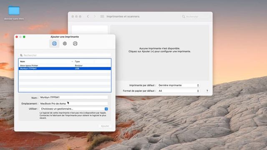The width and height of the screenshot is (267, 150).
Task: Click the search field in Imprimantes et scanners
Action: (x=195, y=17)
